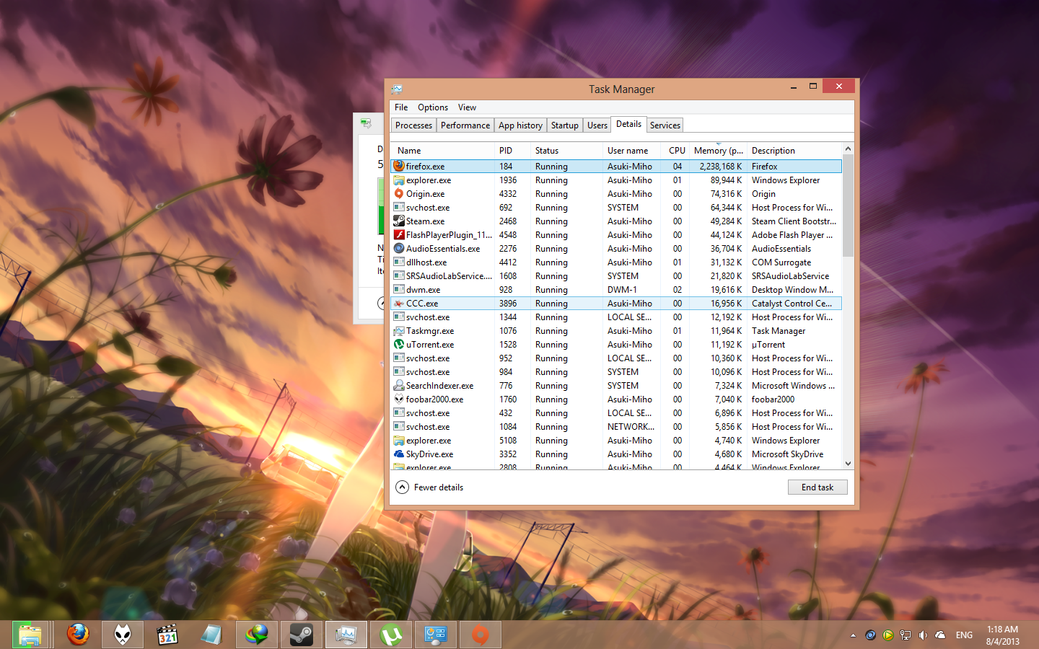Switch to the App history tab

pyautogui.click(x=520, y=125)
